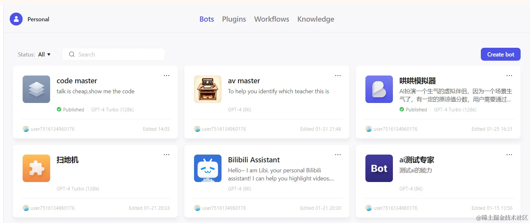530x223 pixels.
Task: Click the Personal profile avatar icon
Action: tap(16, 19)
